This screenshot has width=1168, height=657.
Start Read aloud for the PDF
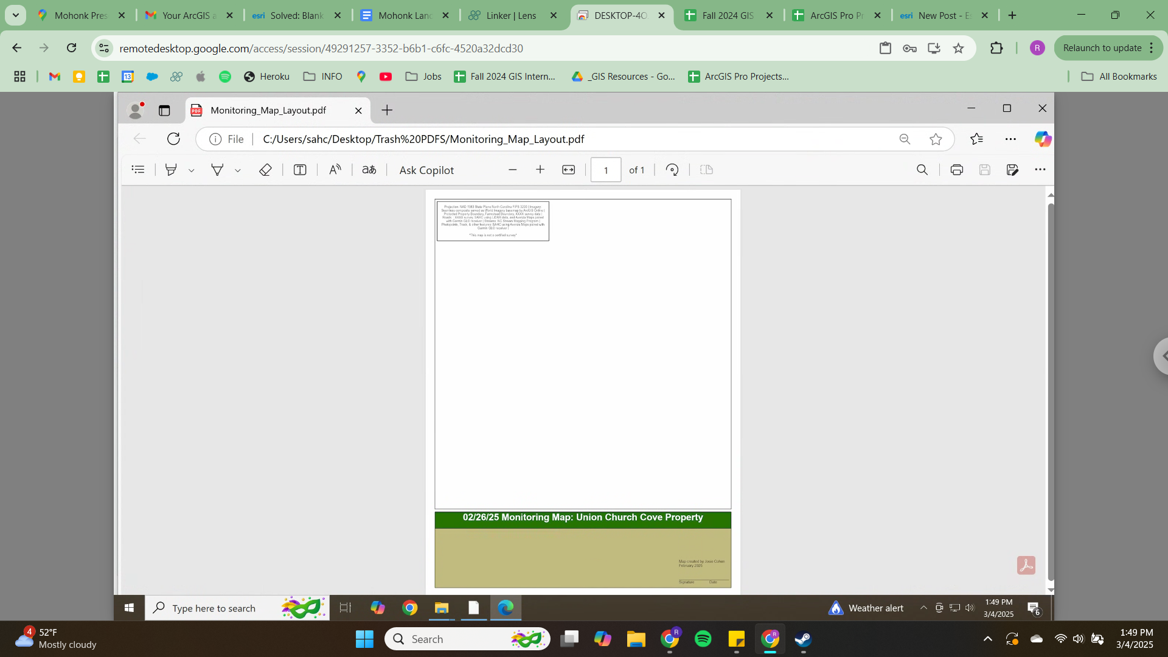click(335, 170)
